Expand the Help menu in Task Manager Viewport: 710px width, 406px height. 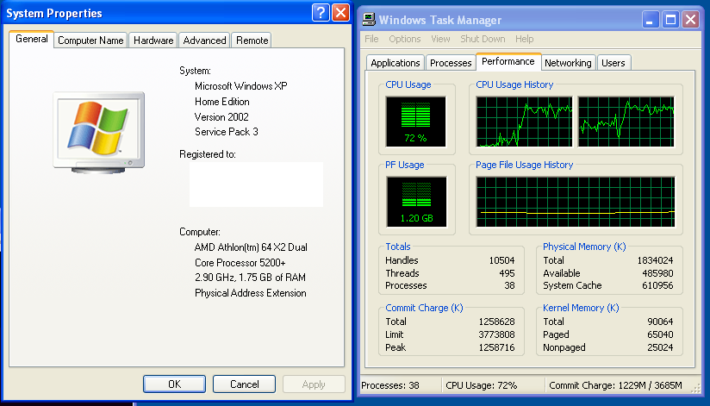point(525,39)
